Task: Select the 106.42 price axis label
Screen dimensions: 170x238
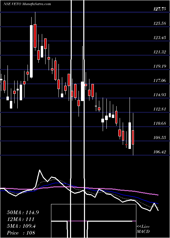Action: [x=160, y=152]
